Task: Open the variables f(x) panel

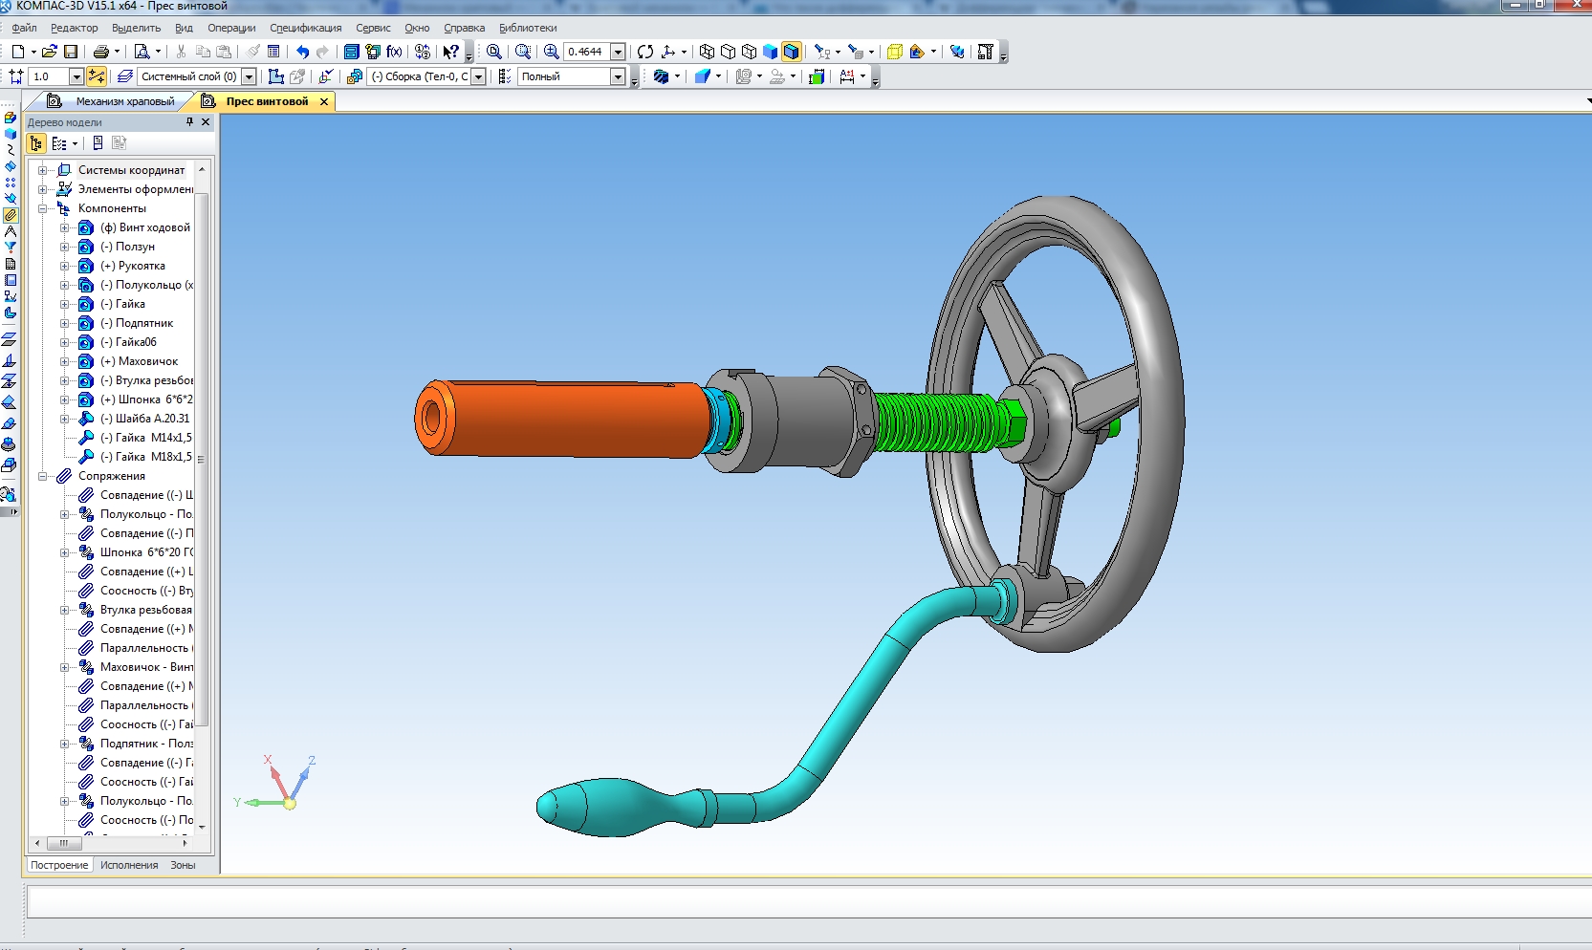Action: [x=394, y=52]
